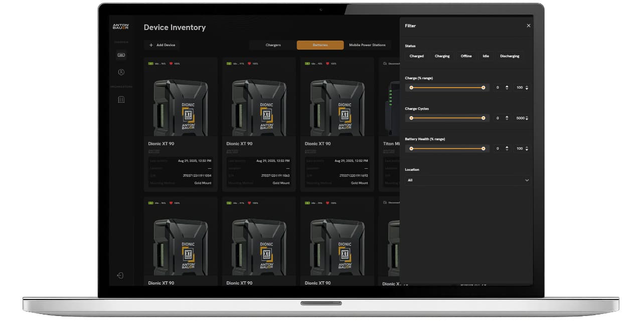642x323 pixels.
Task: Open the Location dropdown showing All
Action: pyautogui.click(x=467, y=180)
